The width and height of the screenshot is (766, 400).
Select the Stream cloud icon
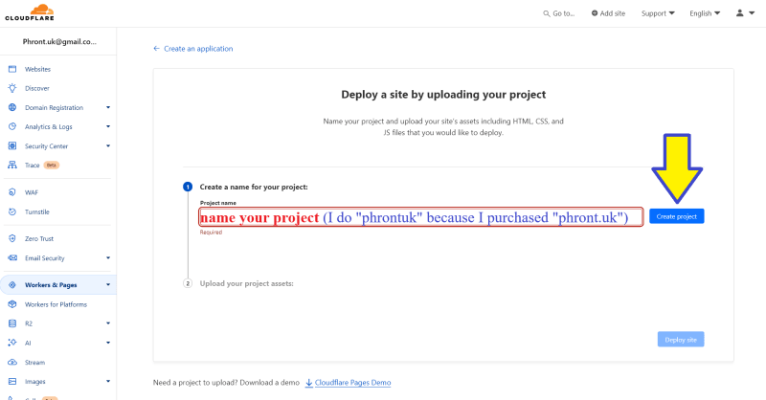coord(12,363)
